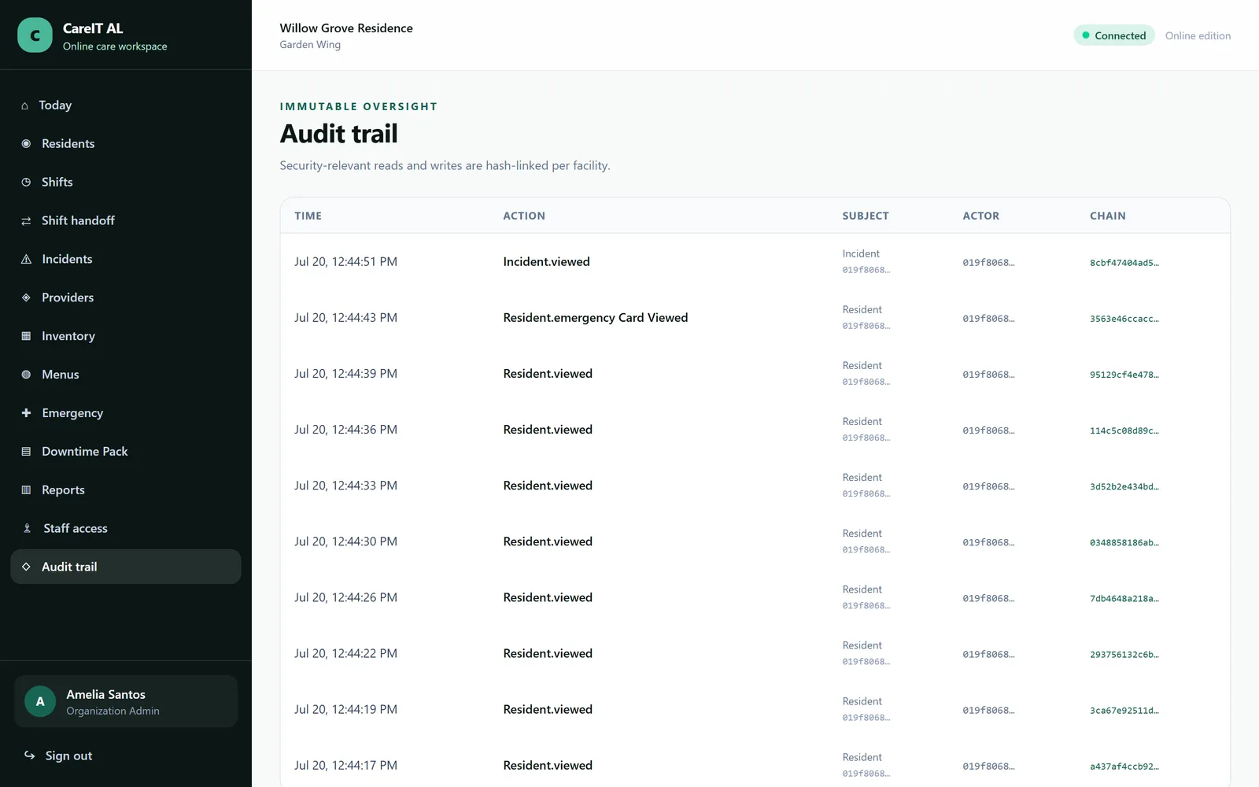1259x787 pixels.
Task: Click the Residents sidebar icon
Action: click(26, 144)
